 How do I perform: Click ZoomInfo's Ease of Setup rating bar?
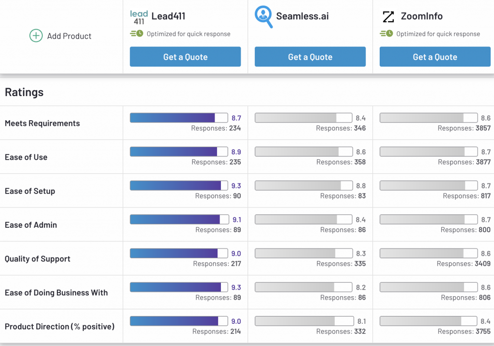pos(428,185)
